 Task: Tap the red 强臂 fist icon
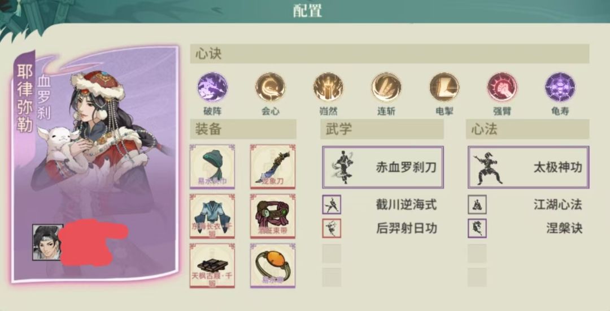click(502, 87)
